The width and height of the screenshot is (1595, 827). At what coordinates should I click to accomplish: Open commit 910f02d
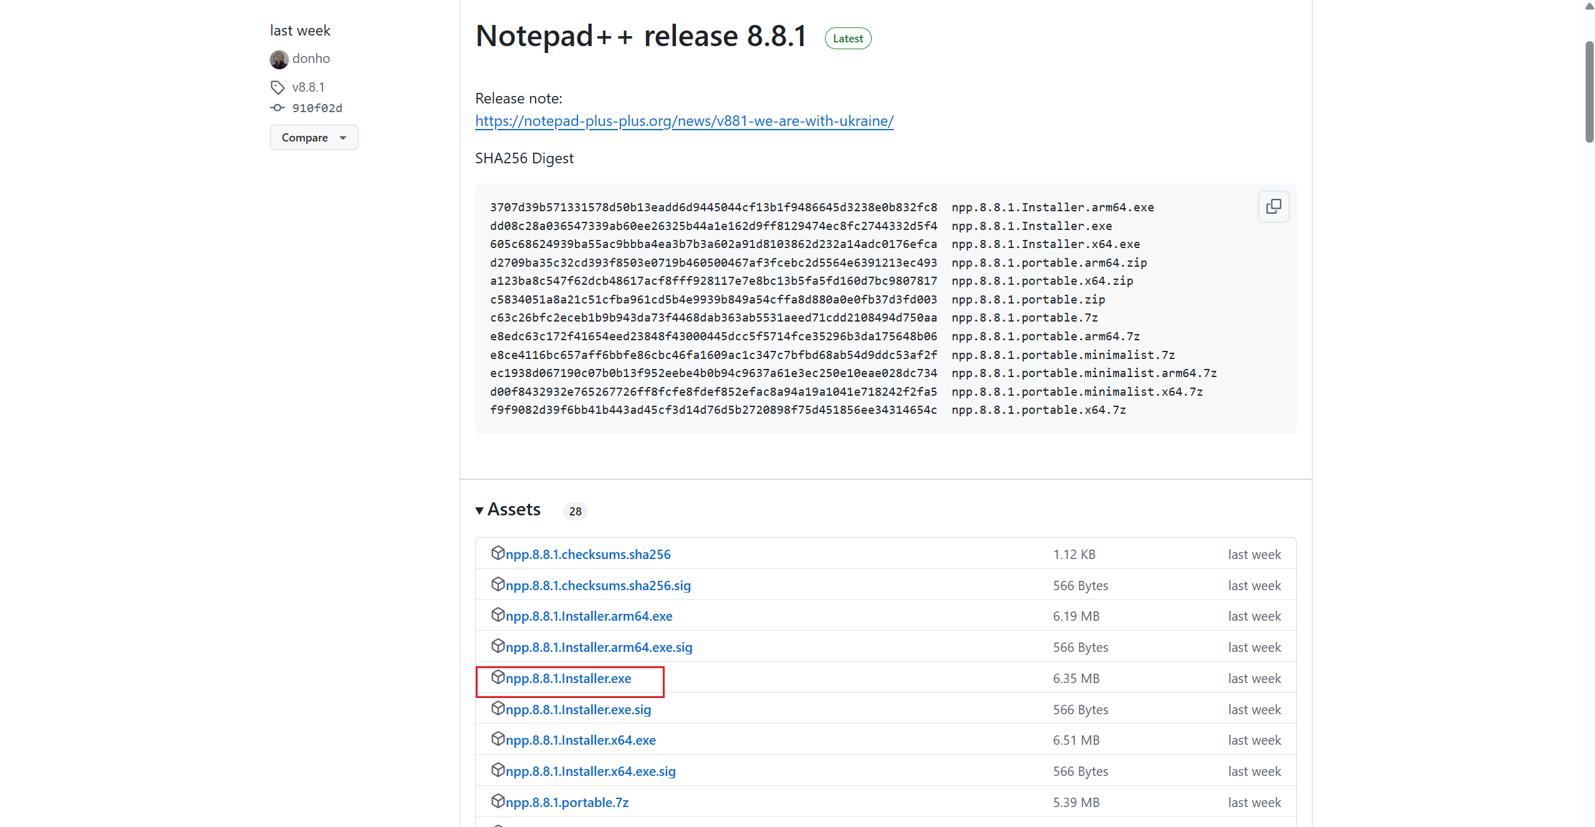pyautogui.click(x=317, y=108)
